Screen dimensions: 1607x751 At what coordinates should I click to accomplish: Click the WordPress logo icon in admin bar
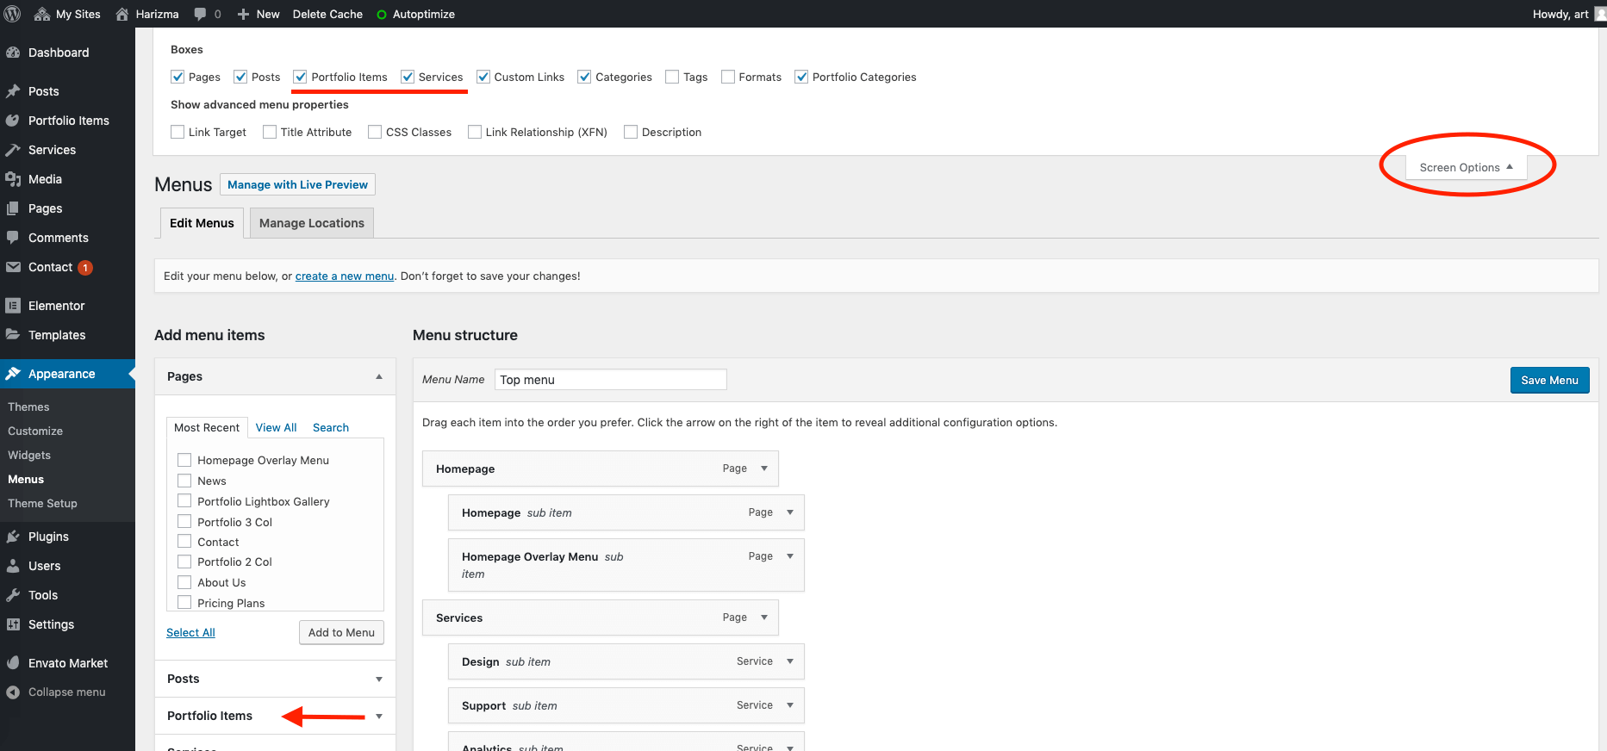13,14
